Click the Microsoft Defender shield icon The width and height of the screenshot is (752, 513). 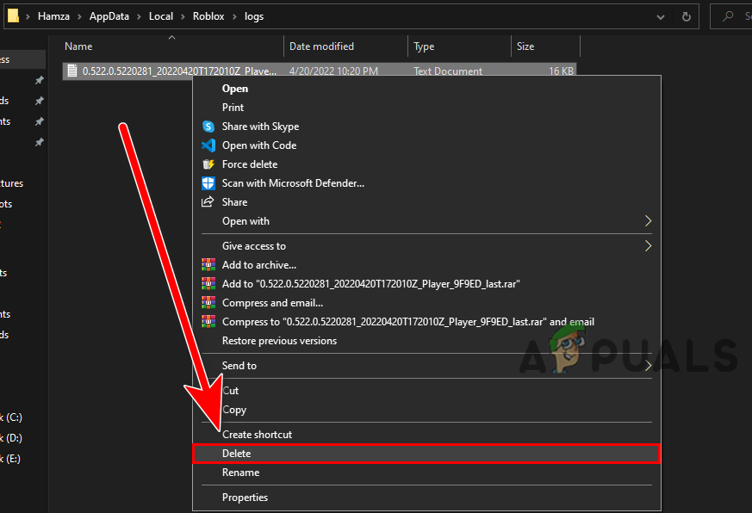click(x=208, y=183)
